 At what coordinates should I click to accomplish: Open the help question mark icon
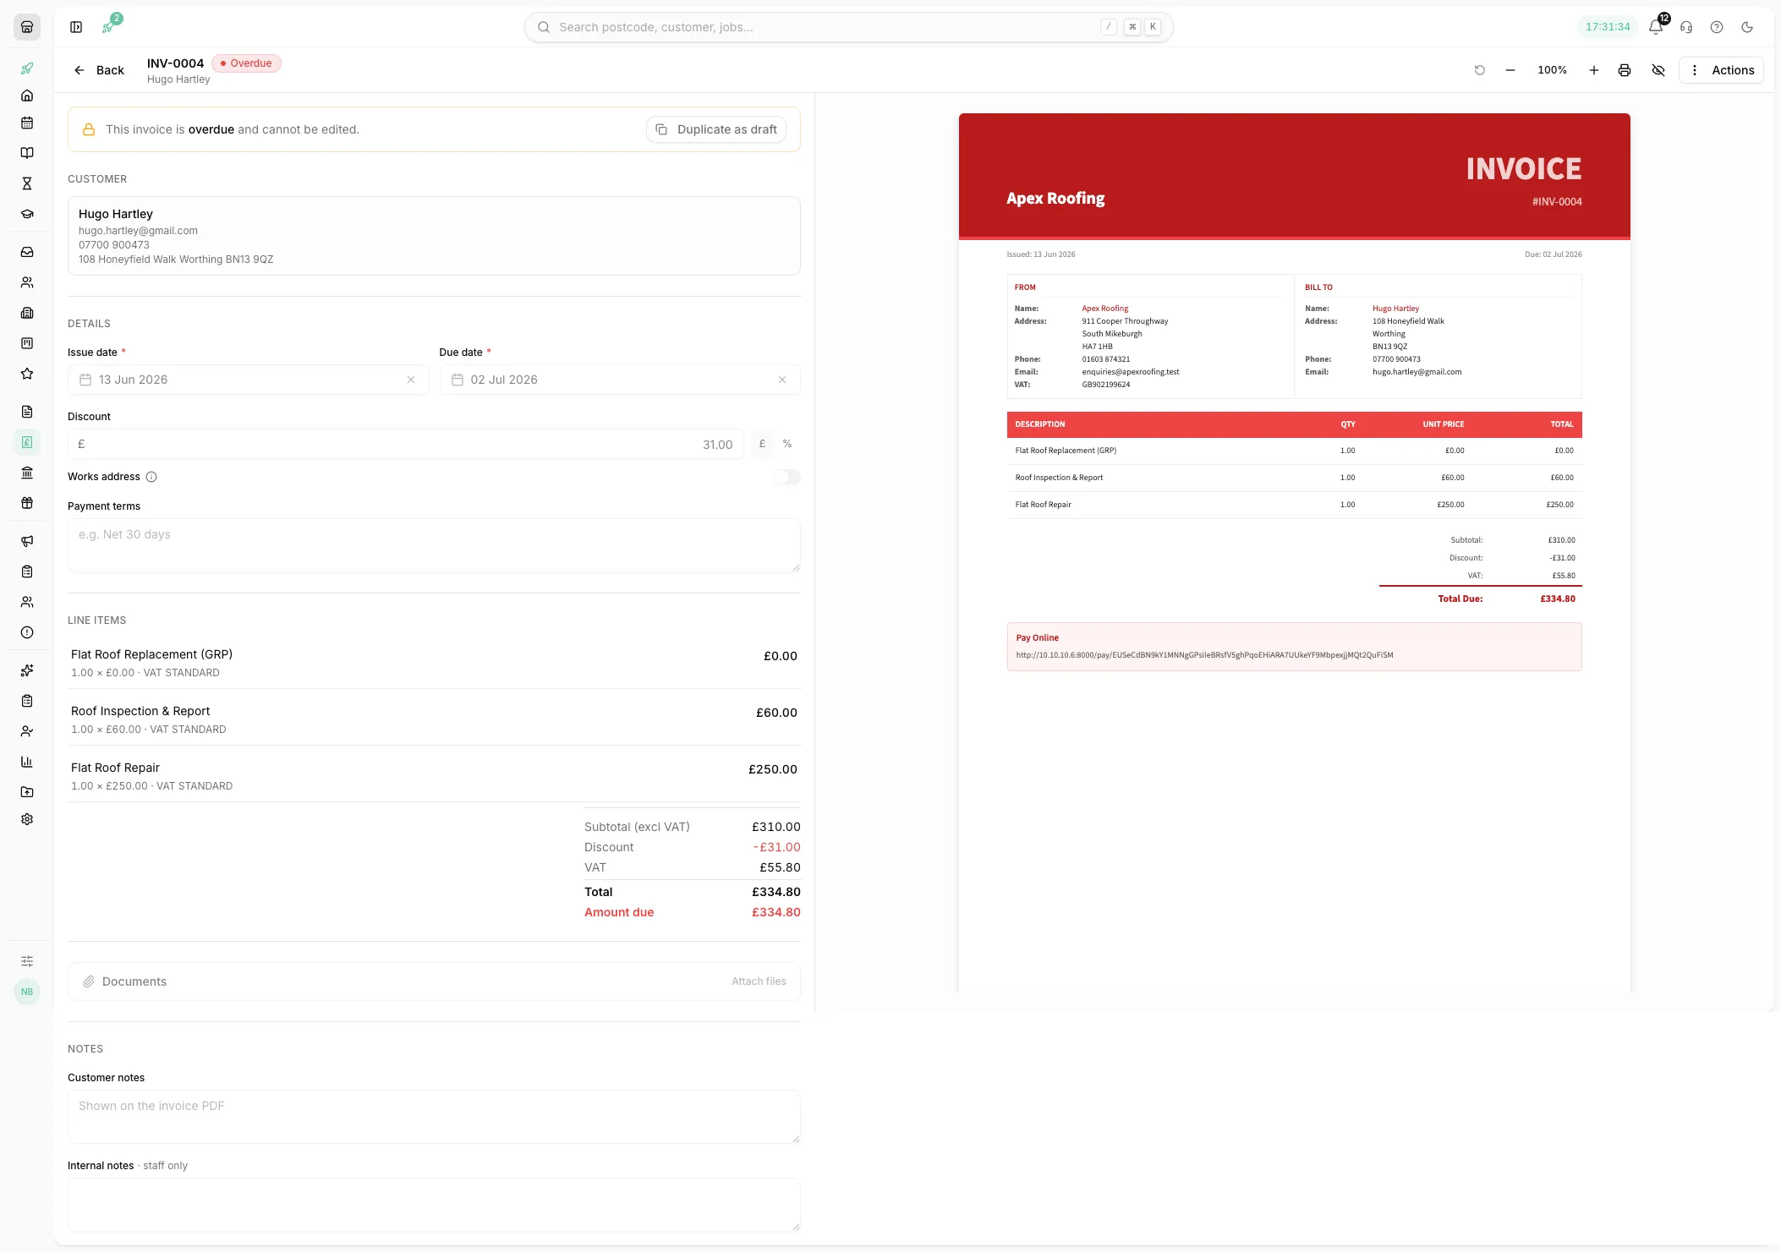1717,27
